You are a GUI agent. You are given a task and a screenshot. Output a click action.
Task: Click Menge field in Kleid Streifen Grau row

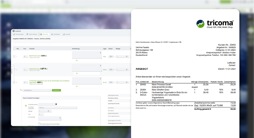(x=120, y=69)
